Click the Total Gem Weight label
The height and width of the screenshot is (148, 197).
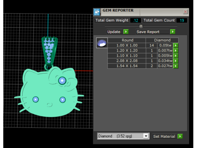(x=112, y=20)
